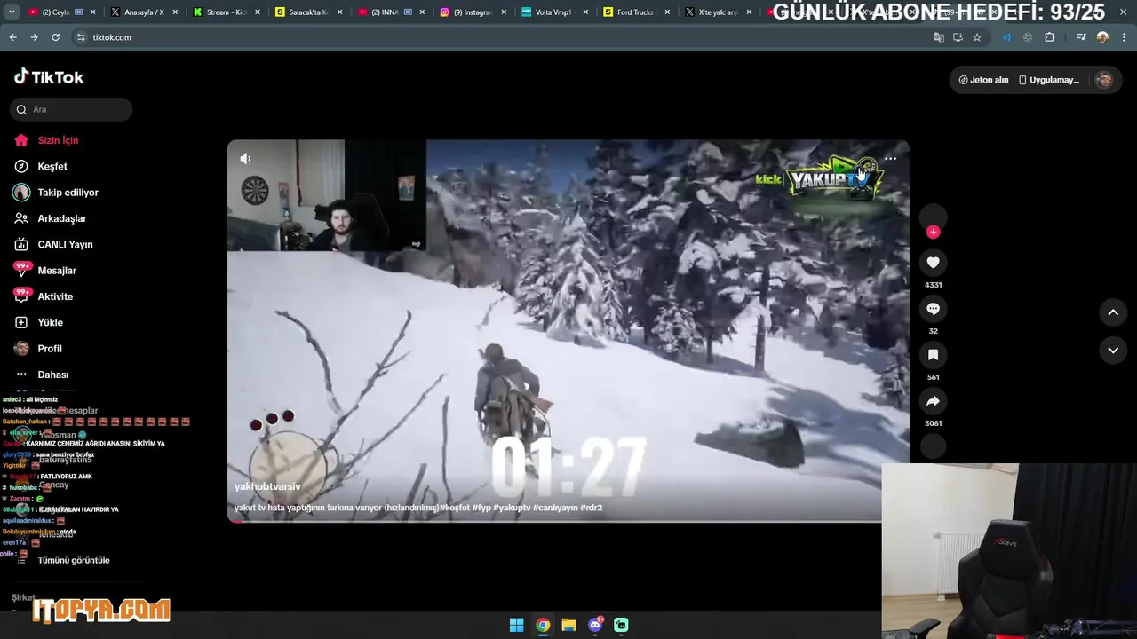This screenshot has height=639, width=1137.
Task: Open the comments with 32 count
Action: click(x=933, y=309)
